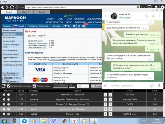
Task: Click the attach file paperclip icon
Action: click(106, 86)
